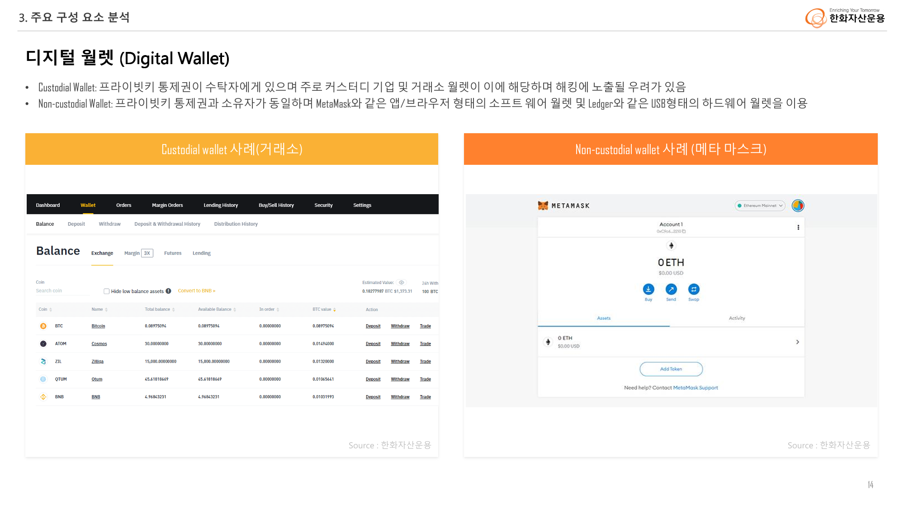Click the Bitcoin BTC coin icon
Screen dimensions: 904x508
pos(43,326)
